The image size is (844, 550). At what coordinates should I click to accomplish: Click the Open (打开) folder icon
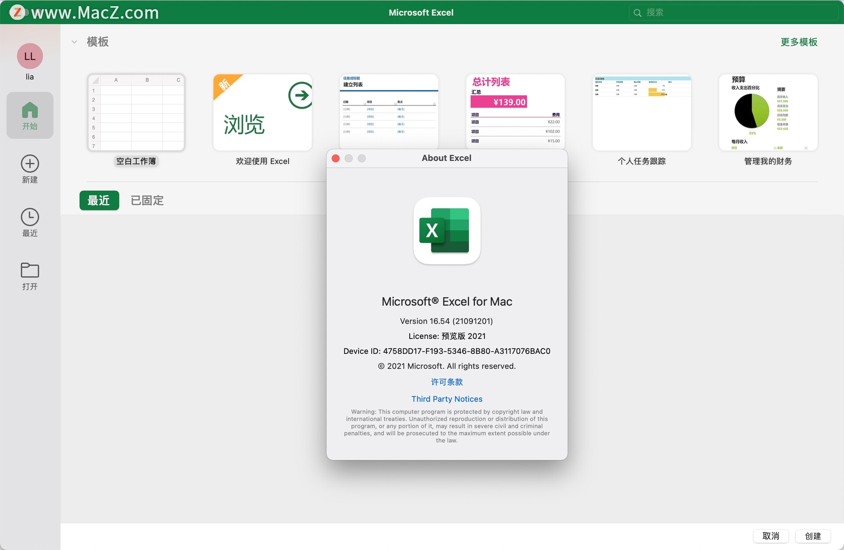[30, 270]
